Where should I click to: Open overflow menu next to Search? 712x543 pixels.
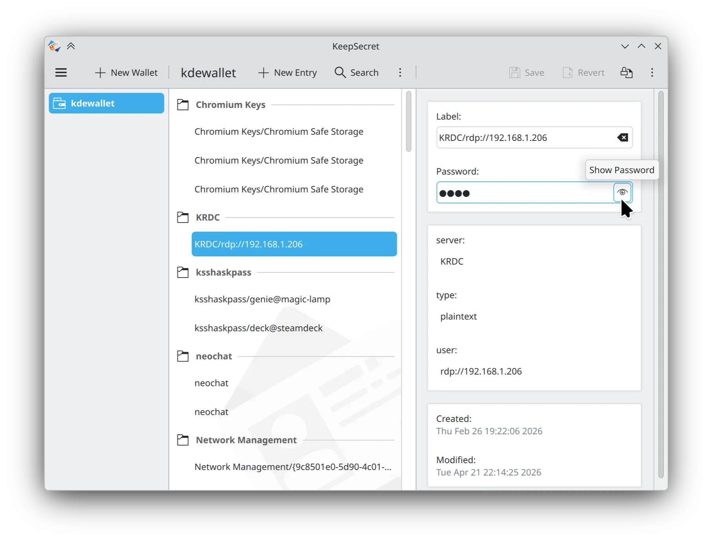tap(400, 73)
